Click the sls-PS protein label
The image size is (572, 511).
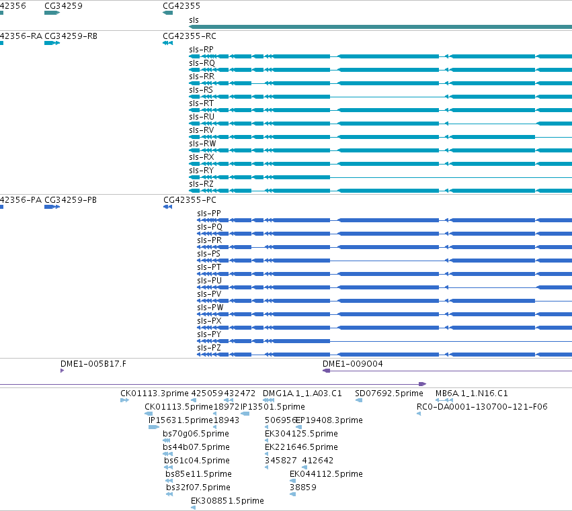click(208, 254)
